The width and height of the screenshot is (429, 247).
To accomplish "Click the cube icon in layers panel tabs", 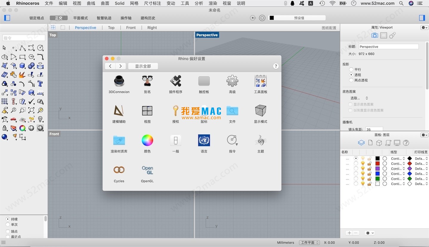I will pos(379,143).
